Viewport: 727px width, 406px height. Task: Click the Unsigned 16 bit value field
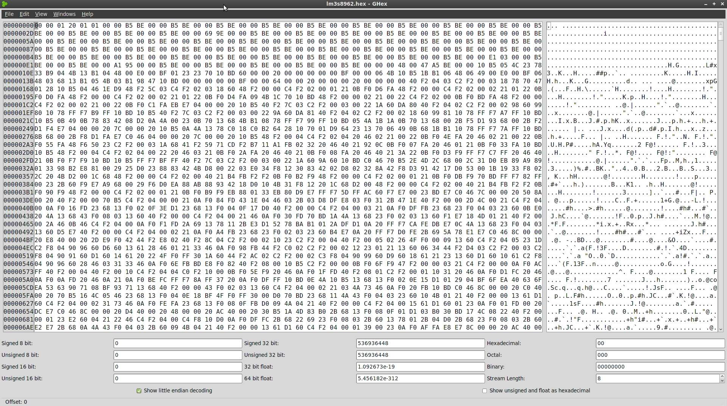pos(178,378)
